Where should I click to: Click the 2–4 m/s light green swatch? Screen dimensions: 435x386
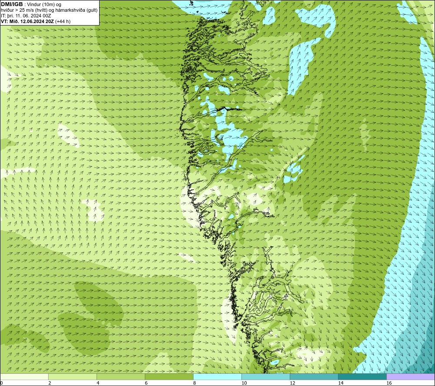(x=72, y=376)
